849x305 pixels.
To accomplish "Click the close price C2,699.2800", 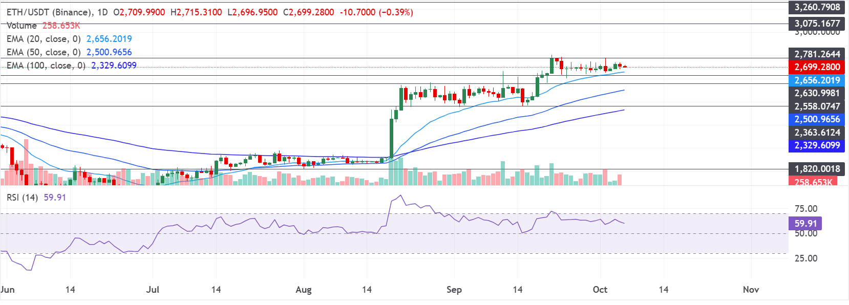I will tap(309, 12).
